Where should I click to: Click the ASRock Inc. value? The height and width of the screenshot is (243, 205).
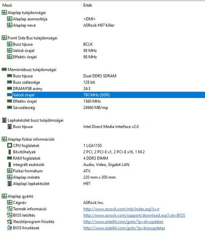[94, 202]
